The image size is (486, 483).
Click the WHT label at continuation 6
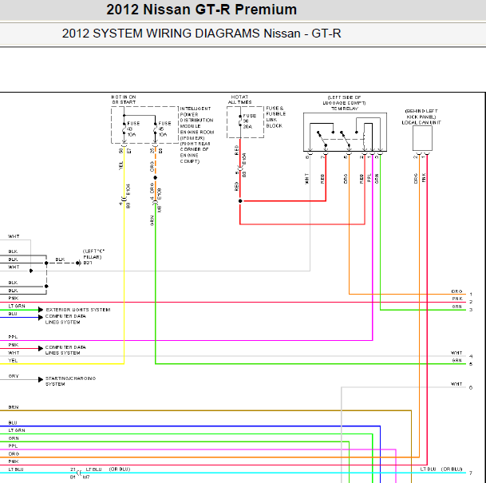coord(456,384)
